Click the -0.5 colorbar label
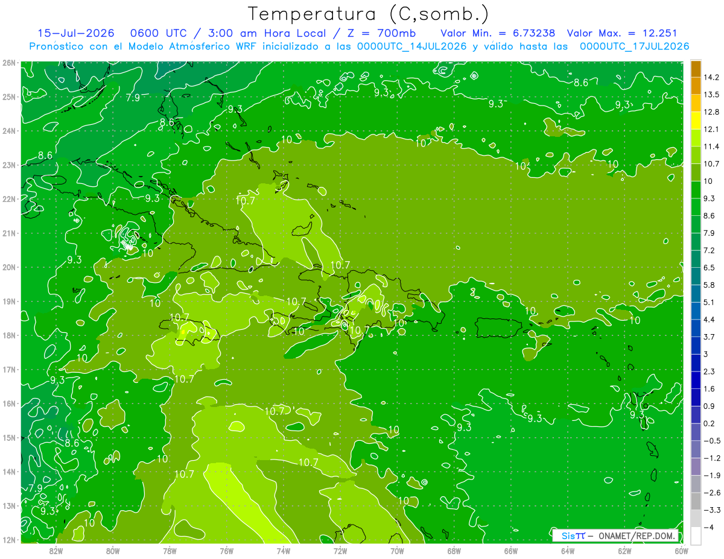 (711, 441)
